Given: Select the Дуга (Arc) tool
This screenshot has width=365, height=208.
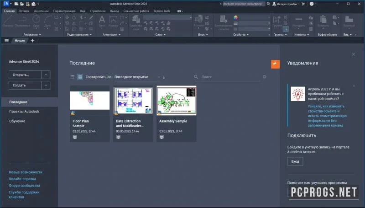Looking at the screenshot, I should [x=47, y=21].
